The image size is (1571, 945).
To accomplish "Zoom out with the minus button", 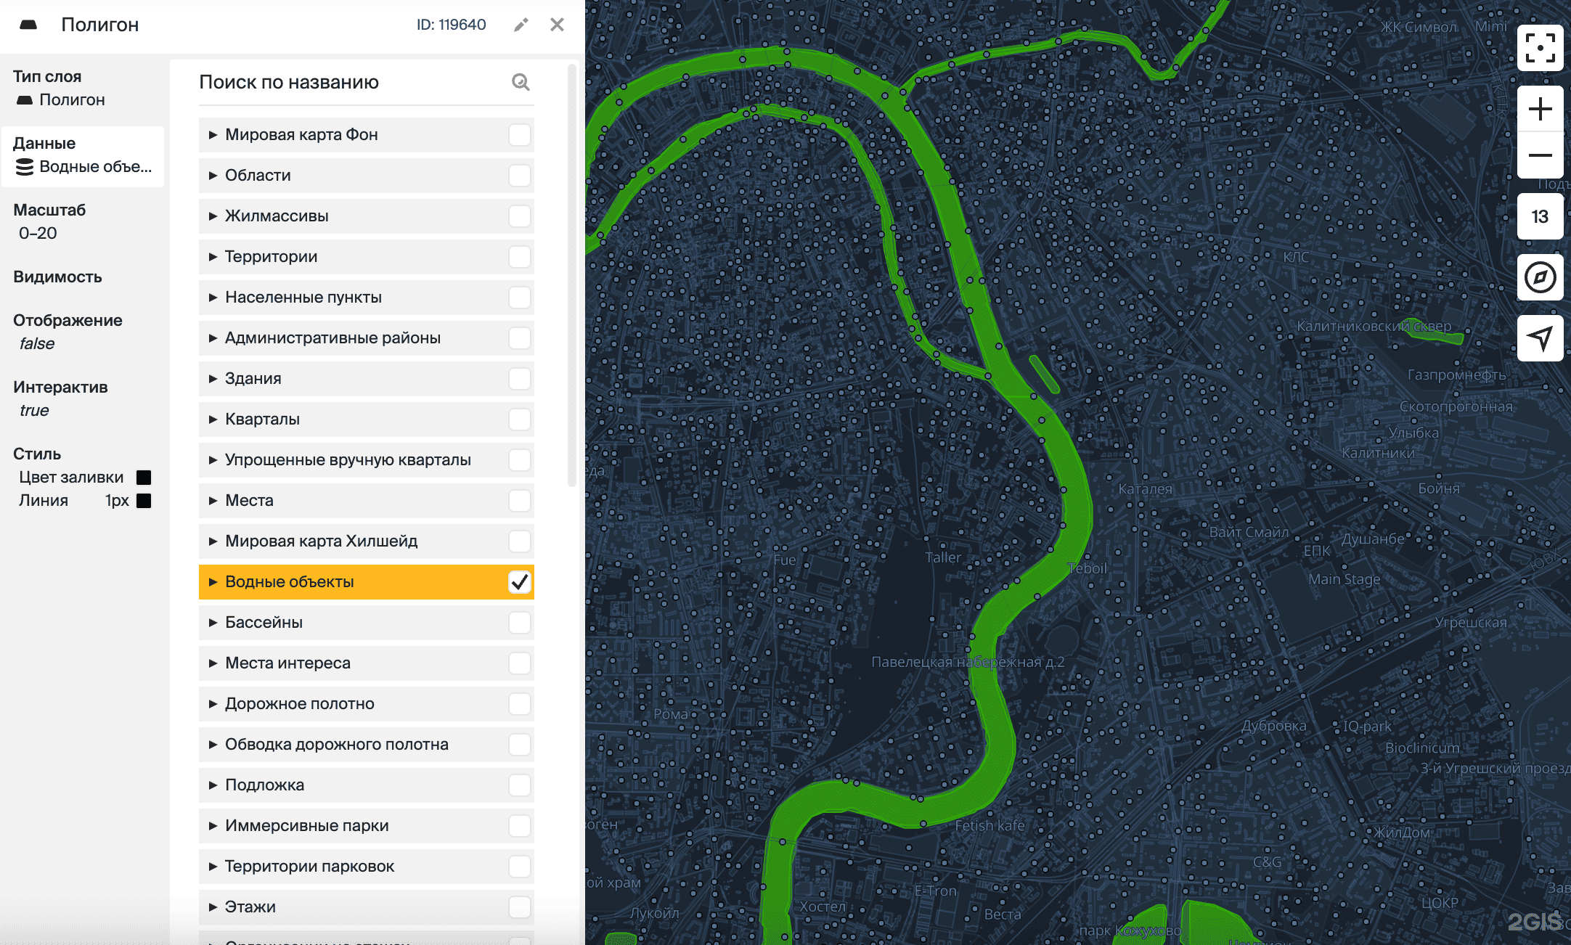I will click(1540, 155).
